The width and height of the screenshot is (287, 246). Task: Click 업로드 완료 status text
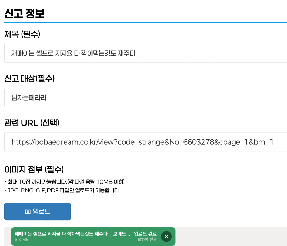(145, 233)
